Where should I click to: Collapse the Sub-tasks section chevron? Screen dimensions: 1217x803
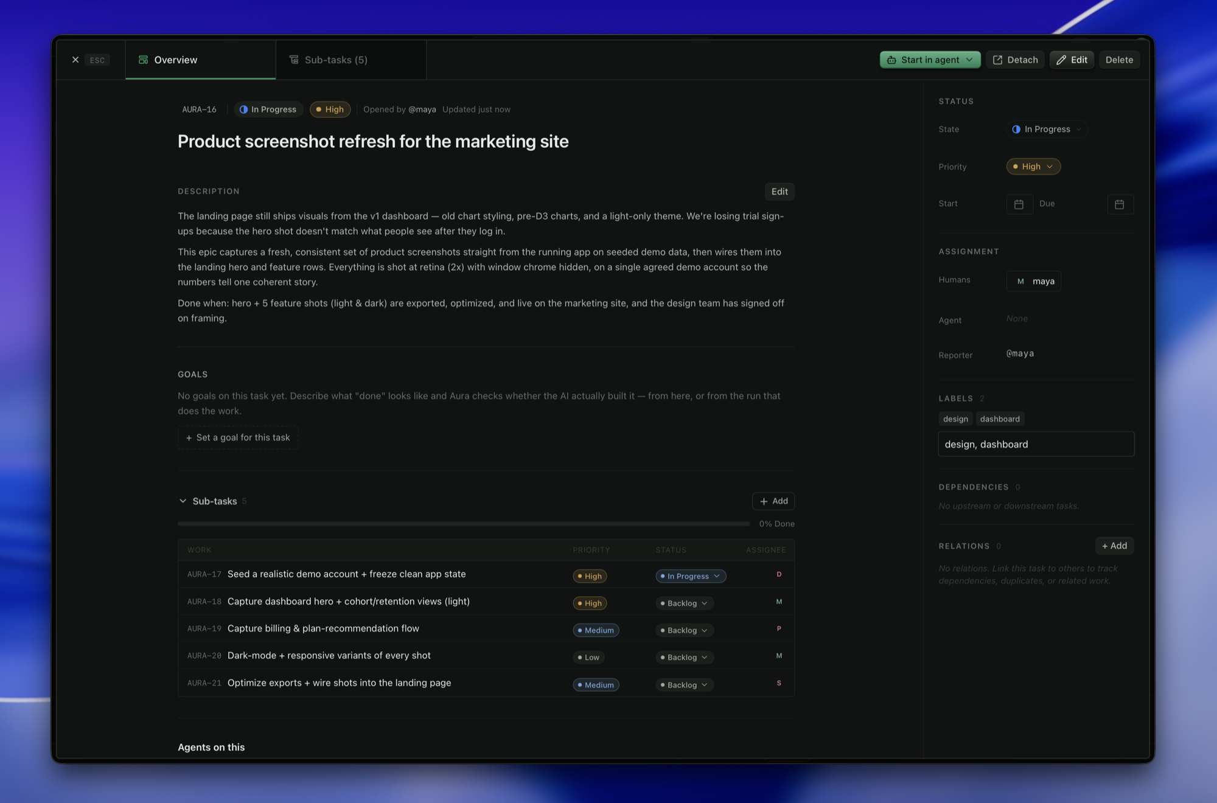click(183, 501)
